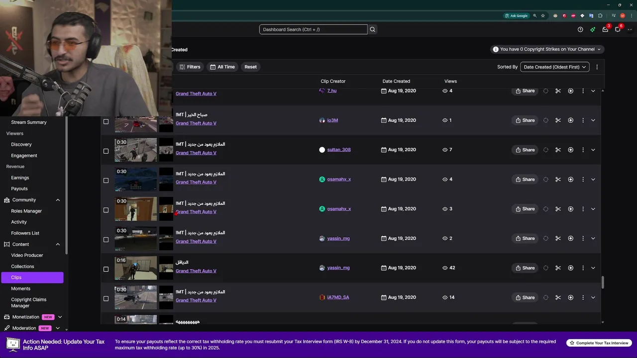This screenshot has height=358, width=637.
Task: Click sparkle circle icon in iA7MD_SA row
Action: click(x=570, y=297)
